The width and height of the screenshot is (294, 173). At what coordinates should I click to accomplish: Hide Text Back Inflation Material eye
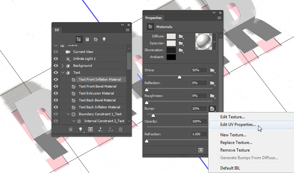point(56,107)
